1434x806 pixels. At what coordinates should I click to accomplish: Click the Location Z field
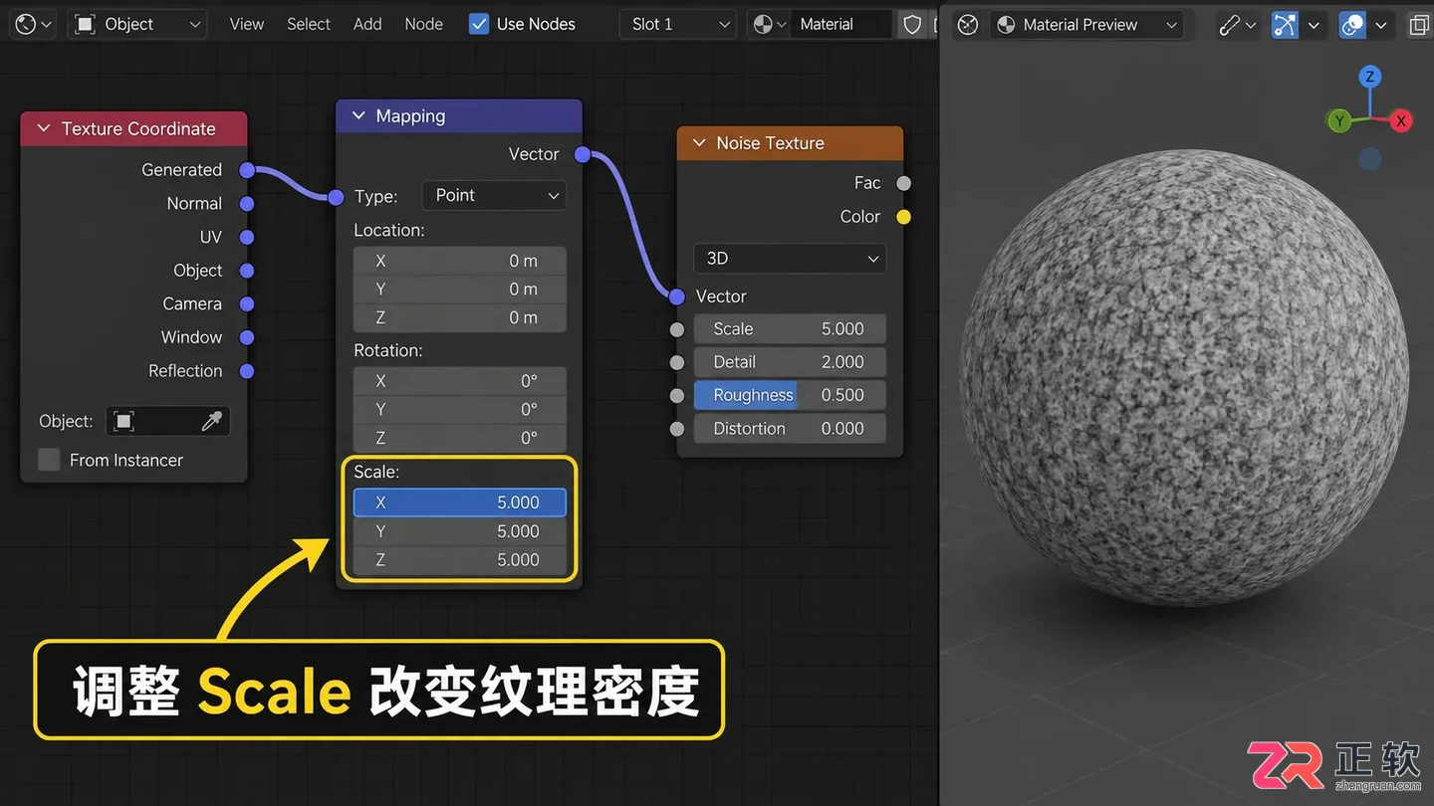[459, 318]
